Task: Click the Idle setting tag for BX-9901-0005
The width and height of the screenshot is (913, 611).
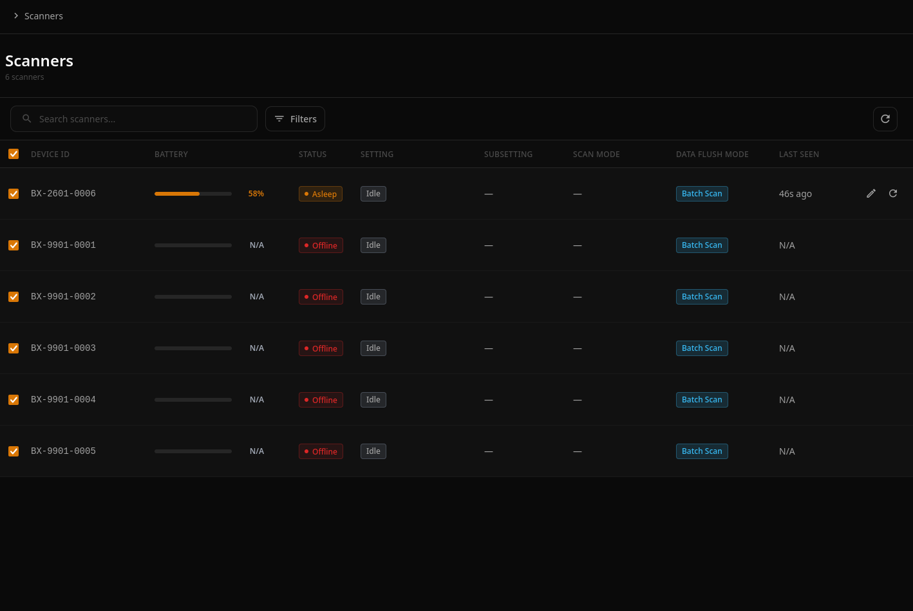Action: coord(373,451)
